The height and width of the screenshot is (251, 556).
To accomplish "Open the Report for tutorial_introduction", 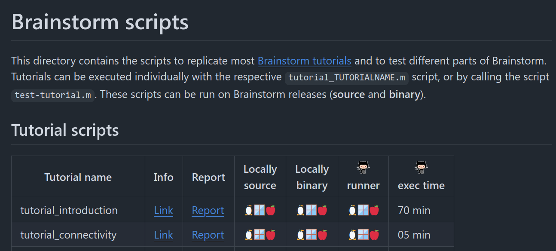I will [208, 211].
